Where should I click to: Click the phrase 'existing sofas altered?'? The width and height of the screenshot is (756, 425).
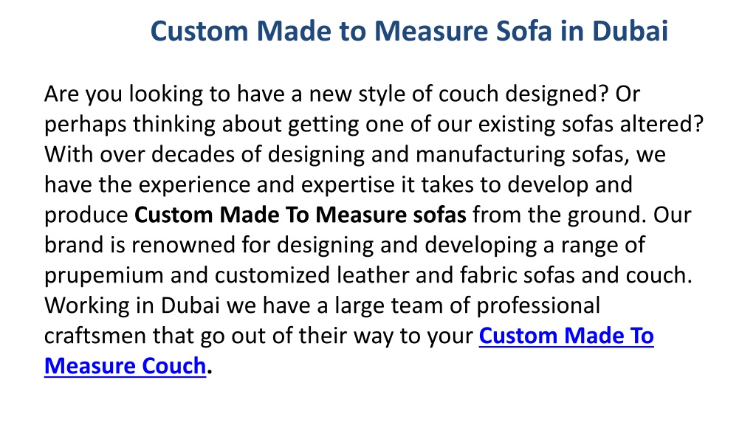coord(591,124)
